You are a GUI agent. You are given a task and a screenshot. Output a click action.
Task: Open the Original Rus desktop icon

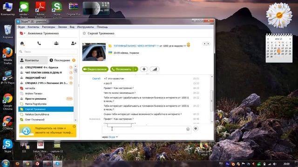pos(73,9)
